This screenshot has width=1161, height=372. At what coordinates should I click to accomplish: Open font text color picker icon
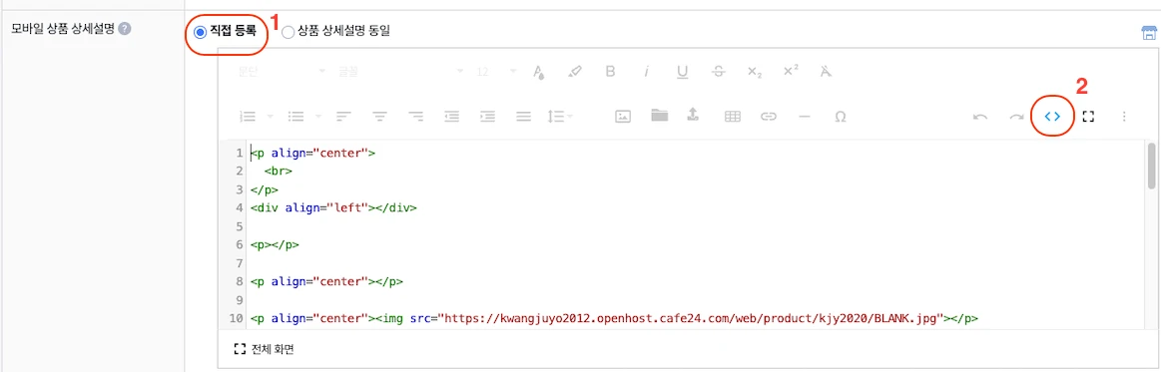click(x=539, y=72)
